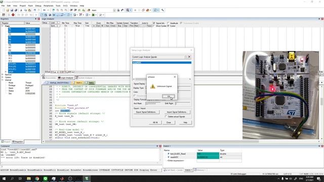The height and width of the screenshot is (182, 324).
Task: Open the Windows Start menu
Action: [4, 178]
